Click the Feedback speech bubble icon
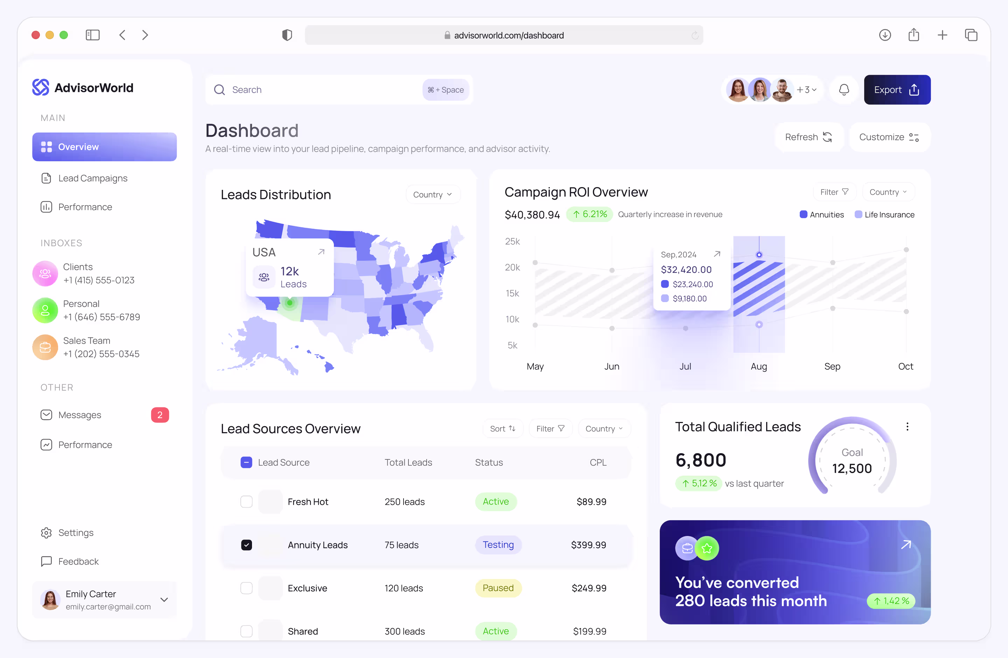1008x658 pixels. click(x=46, y=562)
